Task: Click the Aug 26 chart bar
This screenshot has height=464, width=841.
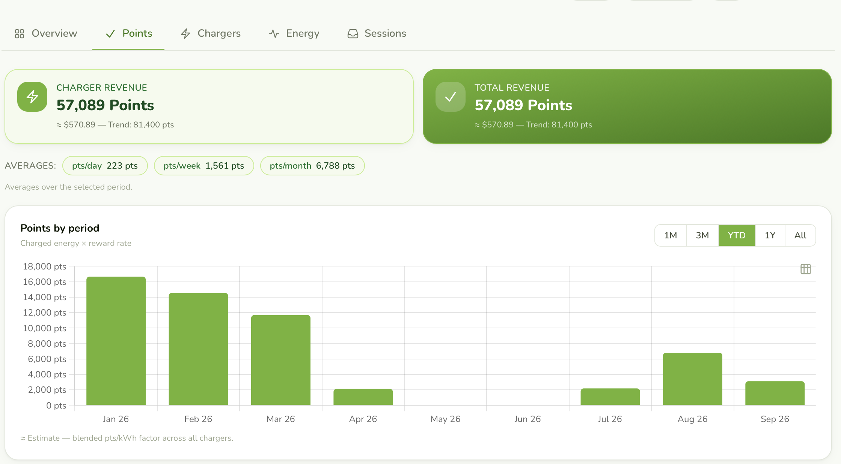Action: [693, 379]
